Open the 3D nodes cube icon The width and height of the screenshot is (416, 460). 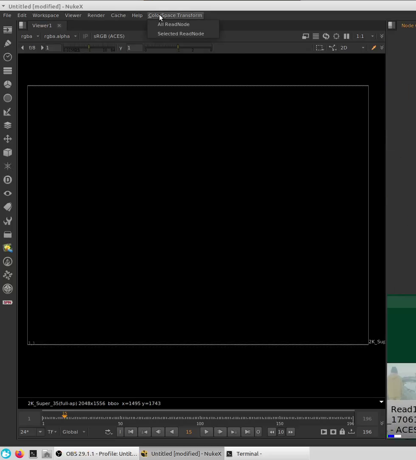point(7,152)
